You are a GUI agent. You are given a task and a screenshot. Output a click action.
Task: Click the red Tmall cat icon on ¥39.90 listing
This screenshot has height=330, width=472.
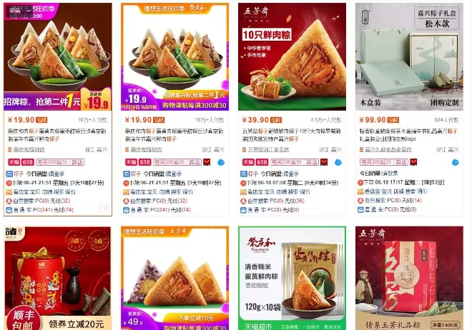[324, 162]
